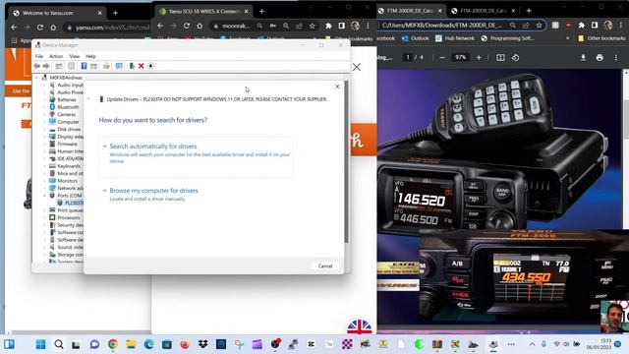Open Firefox from taskbar
Viewport: 629px width, 354px height.
pyautogui.click(x=185, y=344)
